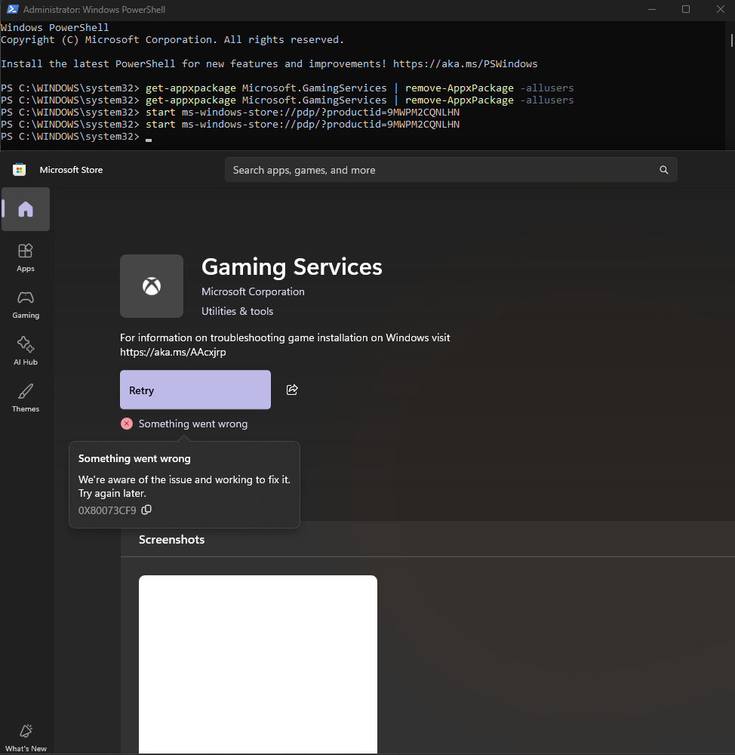
Task: Click the red error status icon
Action: click(x=127, y=424)
